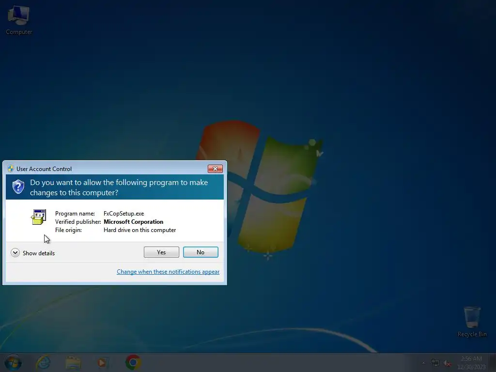Close the User Account Control dialog

point(215,169)
